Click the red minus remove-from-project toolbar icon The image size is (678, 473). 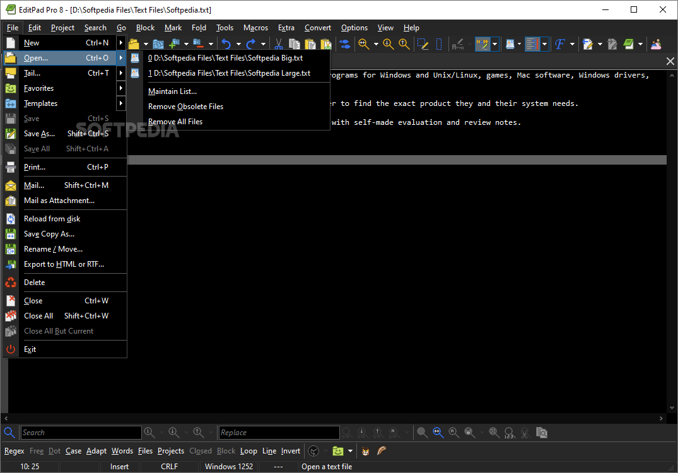tap(199, 44)
